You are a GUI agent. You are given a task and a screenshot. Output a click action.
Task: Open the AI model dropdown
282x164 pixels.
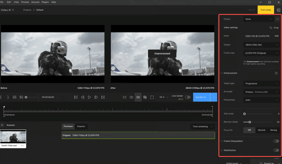tap(262, 92)
